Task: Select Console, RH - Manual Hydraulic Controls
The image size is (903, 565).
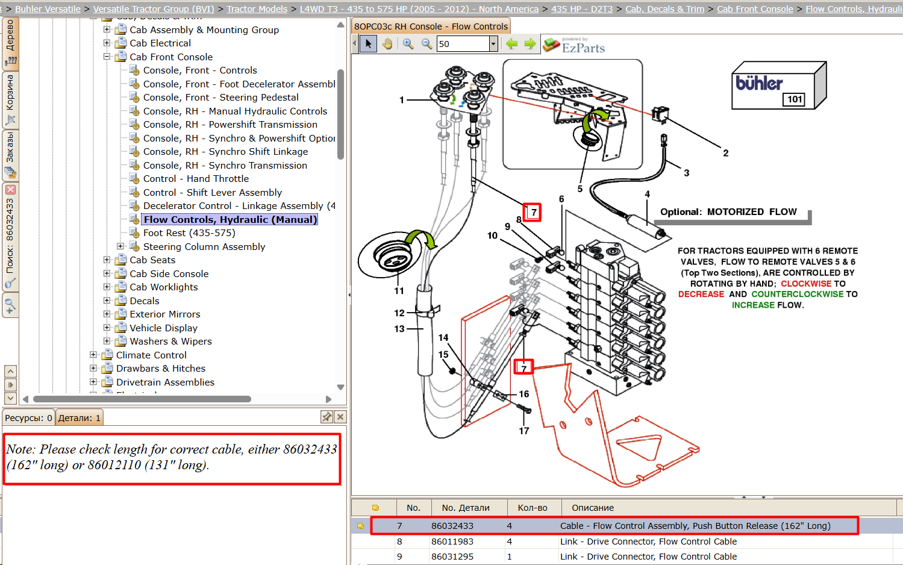Action: point(236,111)
